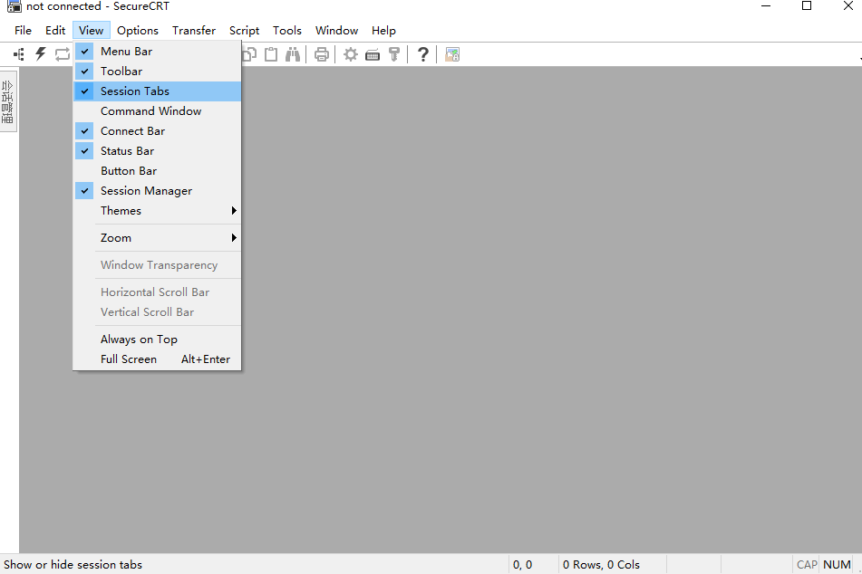Show the Button Bar
The width and height of the screenshot is (862, 574).
tap(157, 171)
